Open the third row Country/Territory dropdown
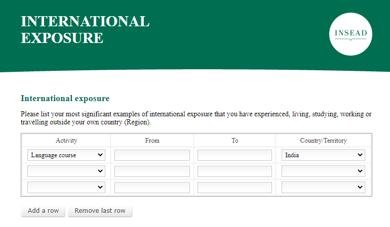This screenshot has width=390, height=227. (323, 188)
